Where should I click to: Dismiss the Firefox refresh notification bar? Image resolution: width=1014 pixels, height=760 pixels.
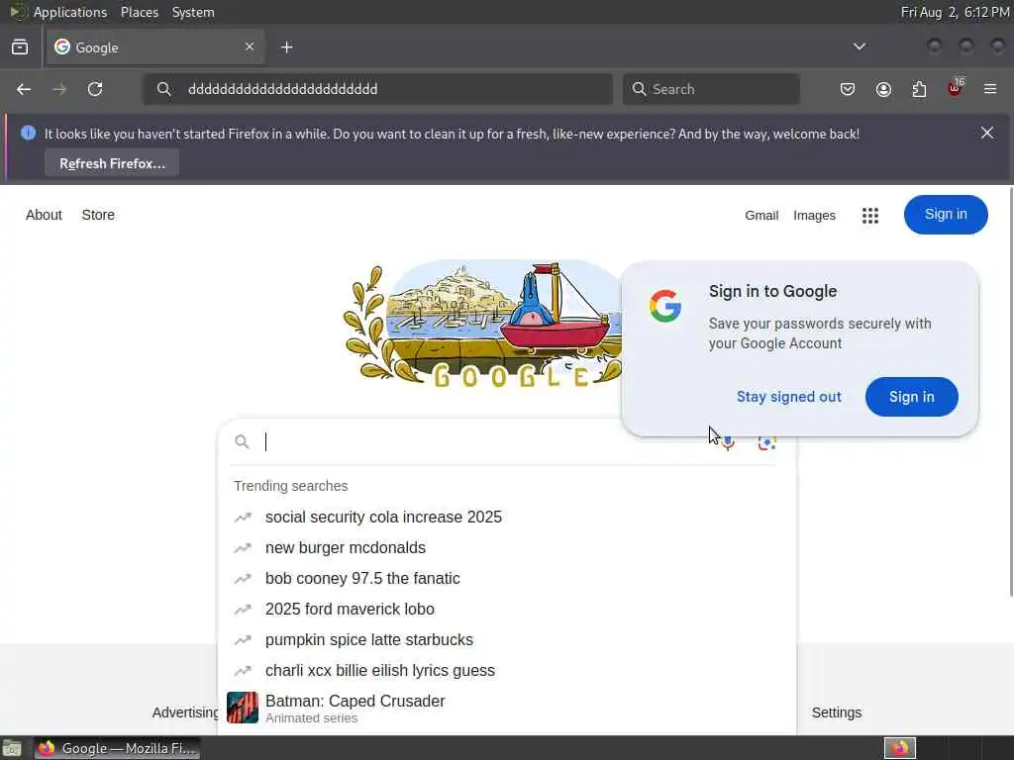tap(987, 134)
